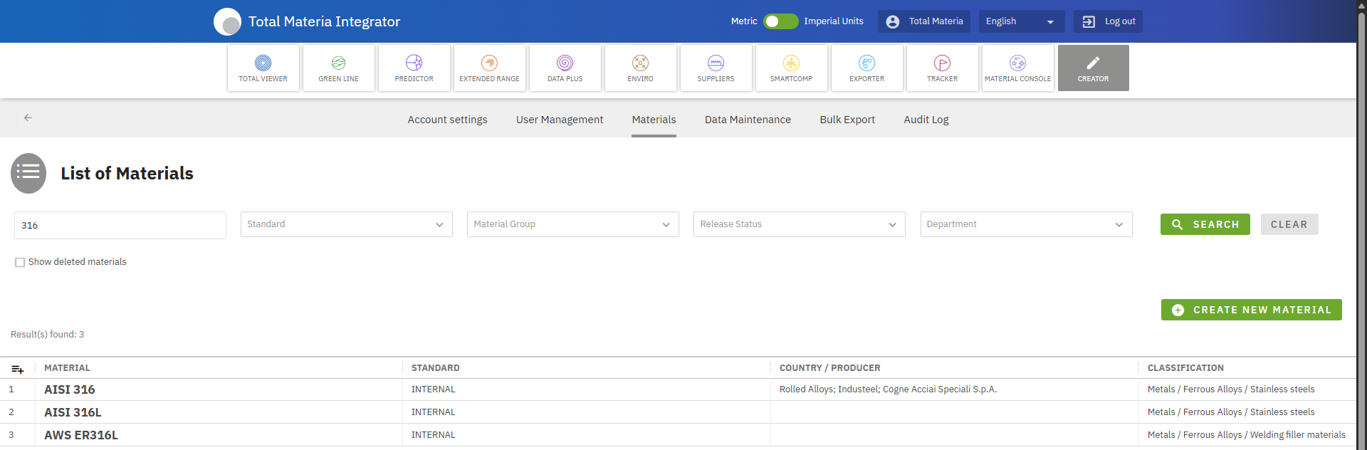Enable Show deleted materials checkbox
Screen dimensions: 1367x450
[20, 262]
